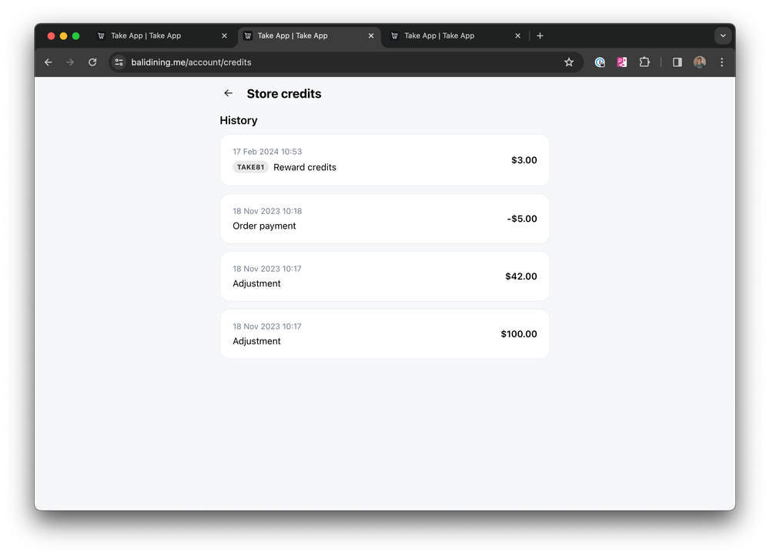Toggle the browser side panel icon
The image size is (770, 556).
coord(677,62)
